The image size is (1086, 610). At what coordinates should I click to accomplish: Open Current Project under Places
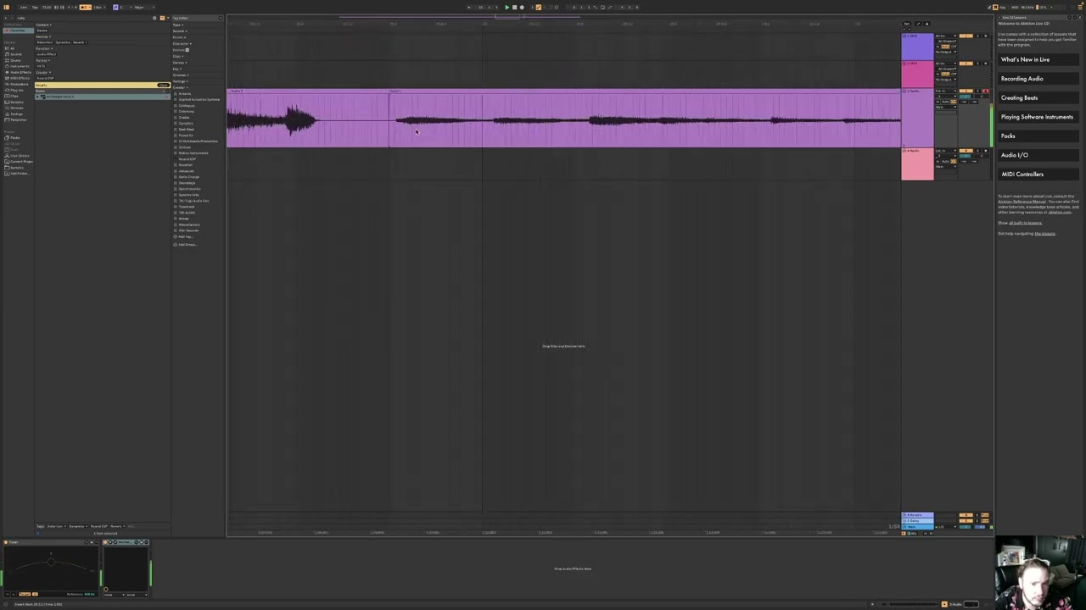[x=20, y=162]
